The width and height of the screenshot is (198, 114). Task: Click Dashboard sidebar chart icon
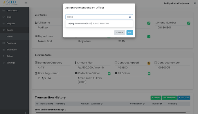3,10
